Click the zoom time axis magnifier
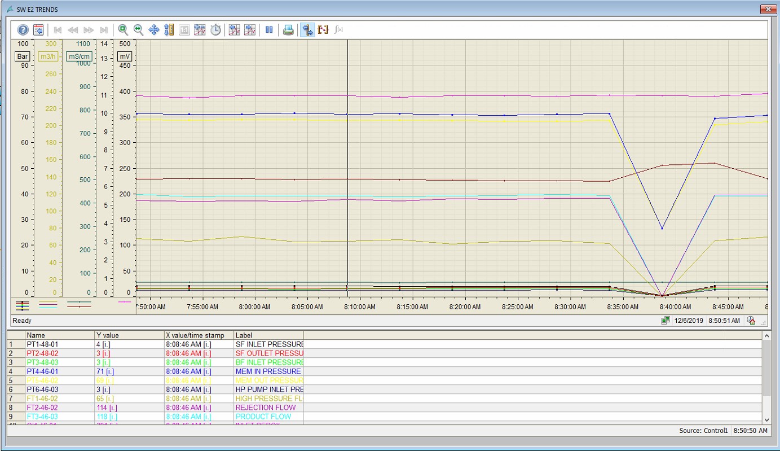 coord(138,30)
